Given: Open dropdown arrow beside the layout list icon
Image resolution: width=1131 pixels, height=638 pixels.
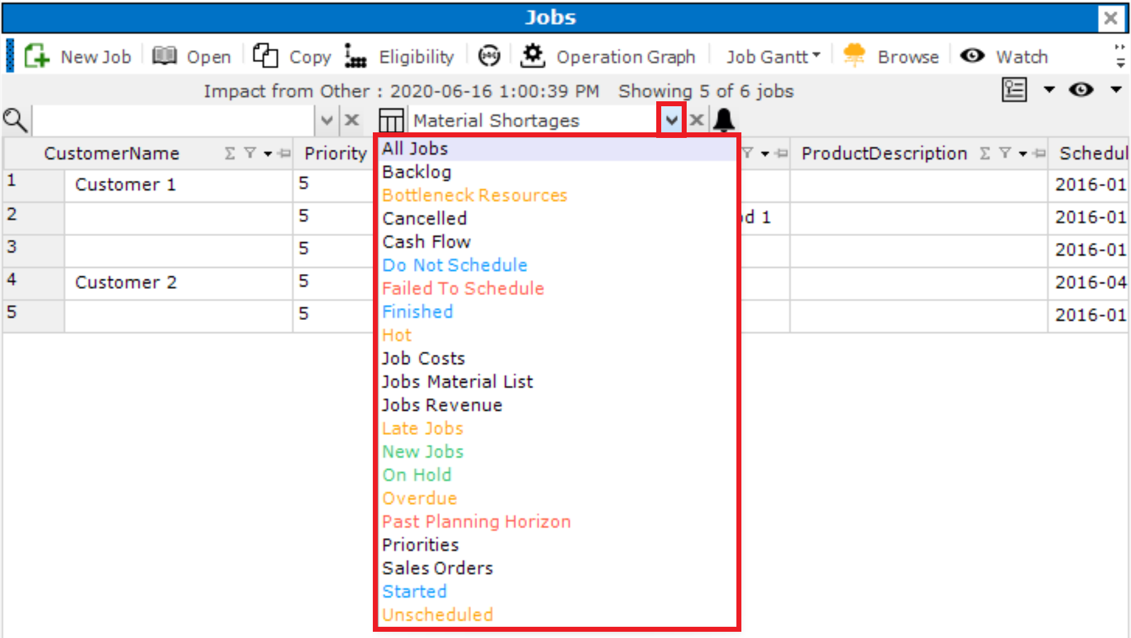Looking at the screenshot, I should coord(1049,90).
